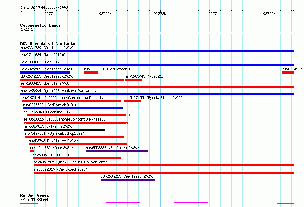Click the chr1:92770443..92775443 coordinates text
Screen dimensions: 304x207
[x=44, y=7]
